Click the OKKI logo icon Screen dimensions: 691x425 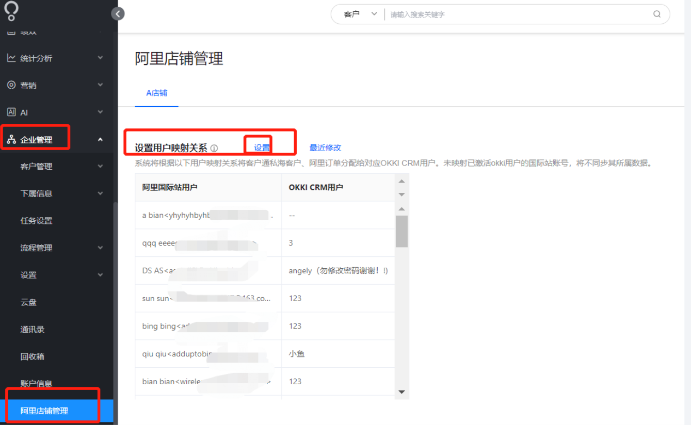tap(11, 10)
